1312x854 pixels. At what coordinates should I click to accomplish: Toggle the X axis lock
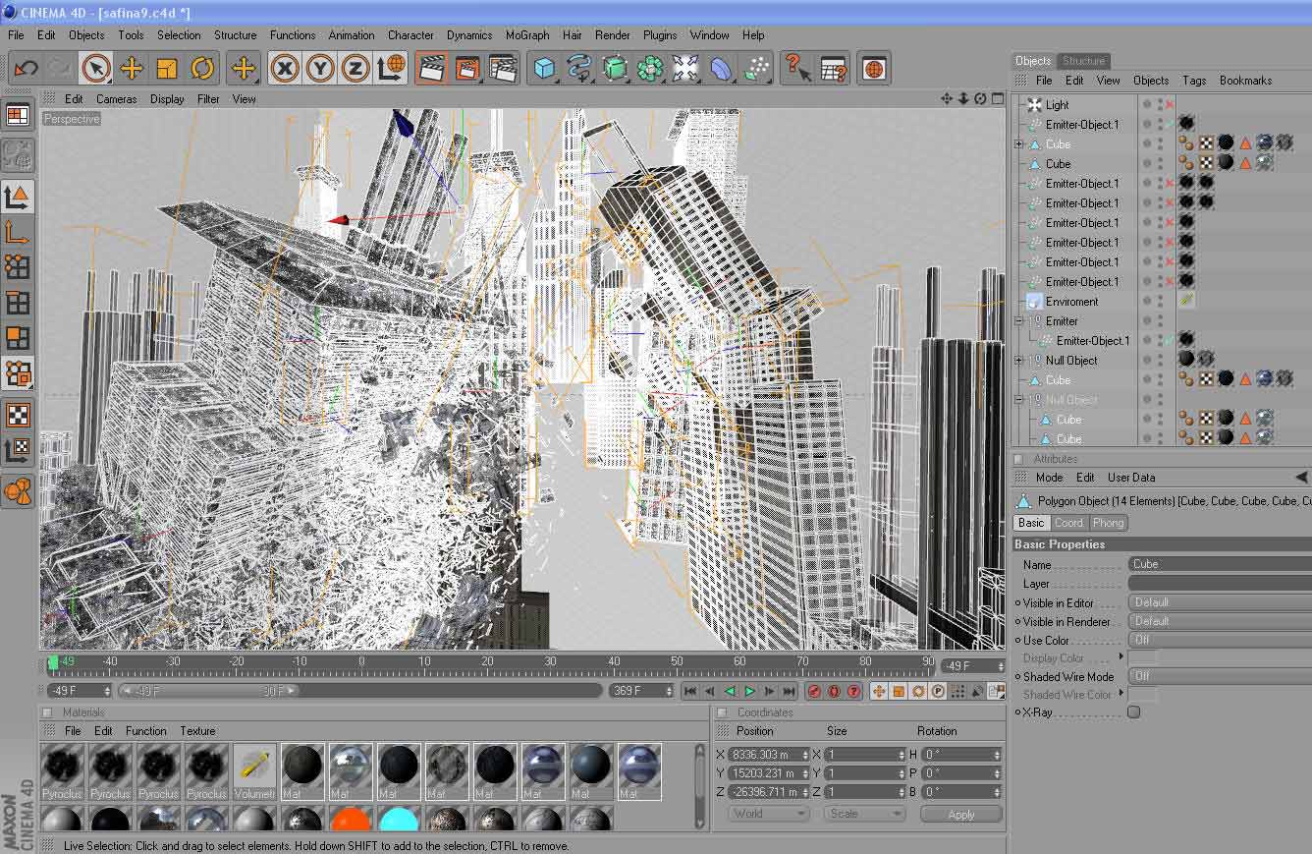click(x=285, y=68)
